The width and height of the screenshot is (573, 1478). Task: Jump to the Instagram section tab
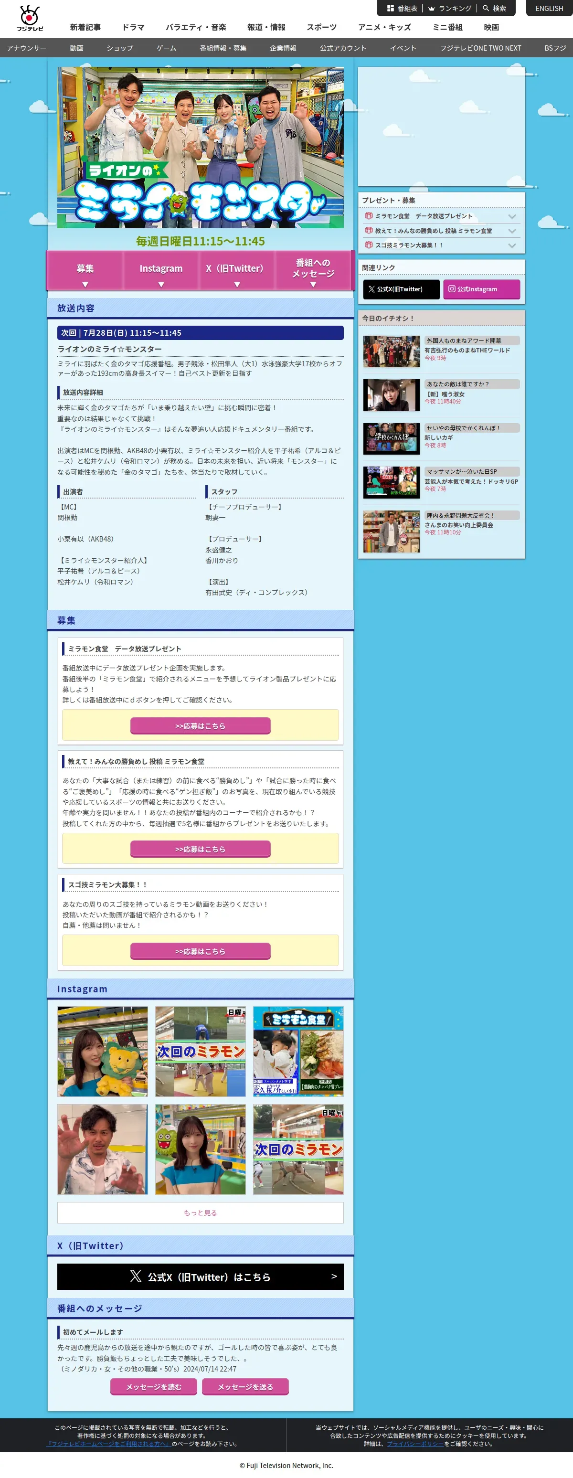tap(161, 271)
